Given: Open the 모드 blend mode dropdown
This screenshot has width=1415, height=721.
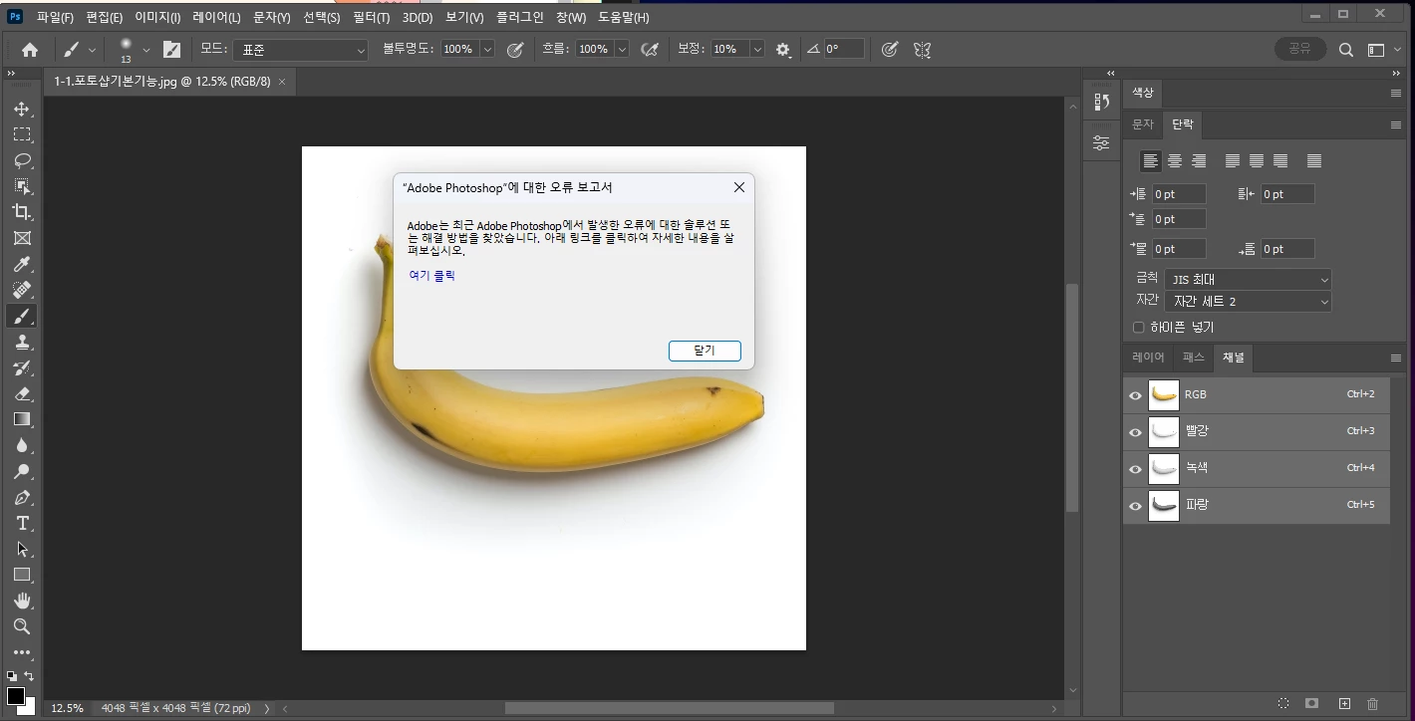Looking at the screenshot, I should pyautogui.click(x=302, y=49).
